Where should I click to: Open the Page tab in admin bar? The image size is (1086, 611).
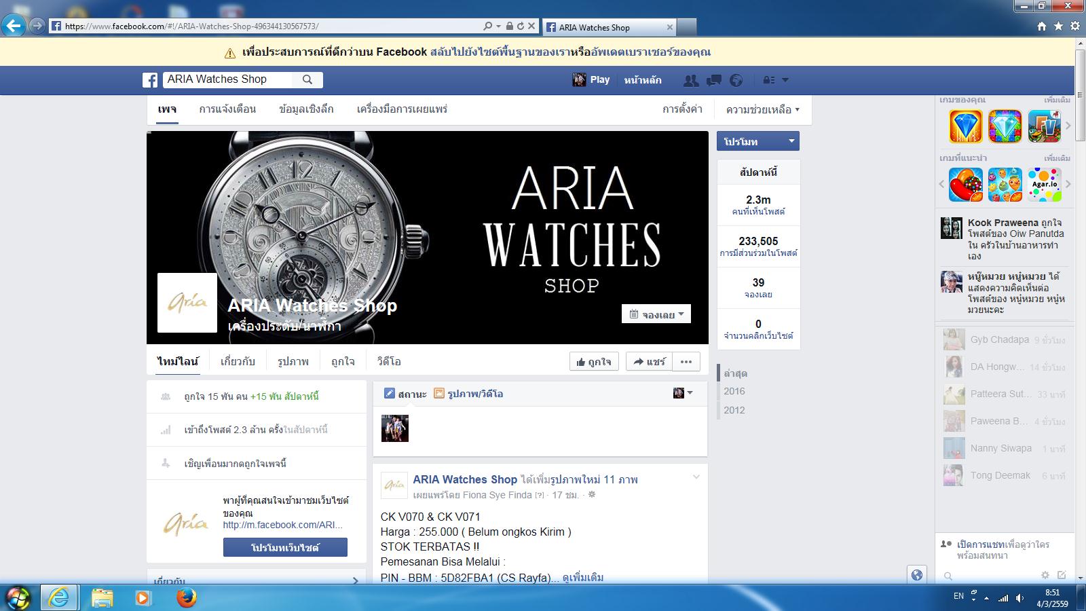(167, 109)
